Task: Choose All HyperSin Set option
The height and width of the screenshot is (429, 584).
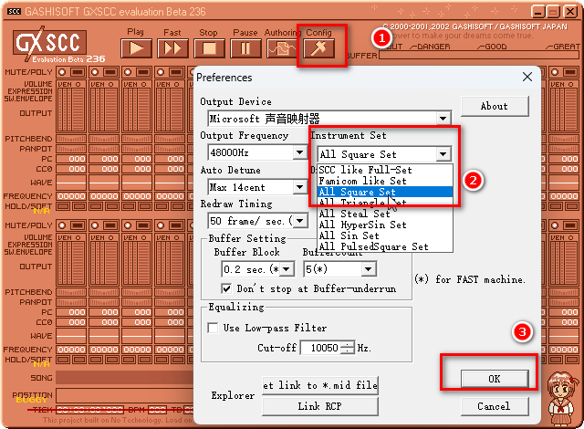Action: pos(385,225)
